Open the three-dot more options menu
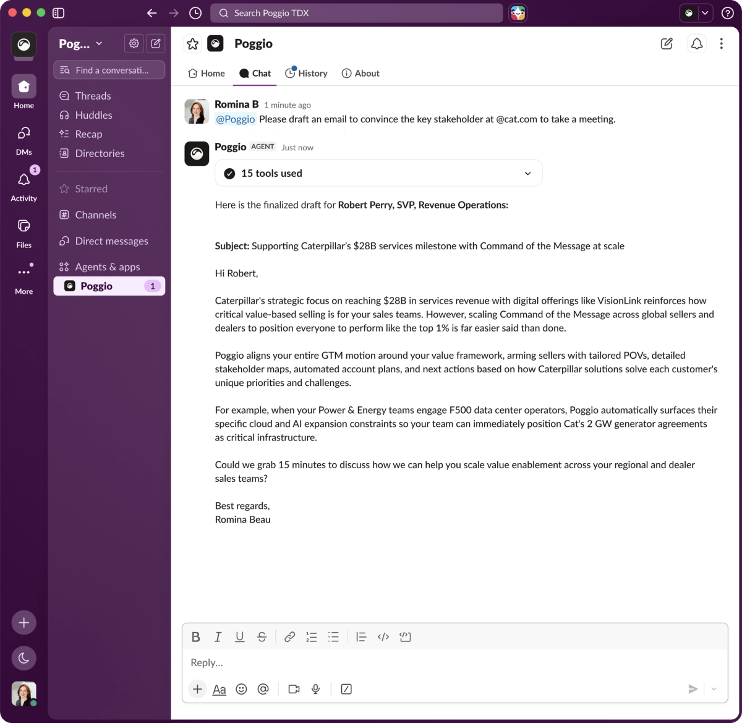The width and height of the screenshot is (742, 723). pos(721,43)
